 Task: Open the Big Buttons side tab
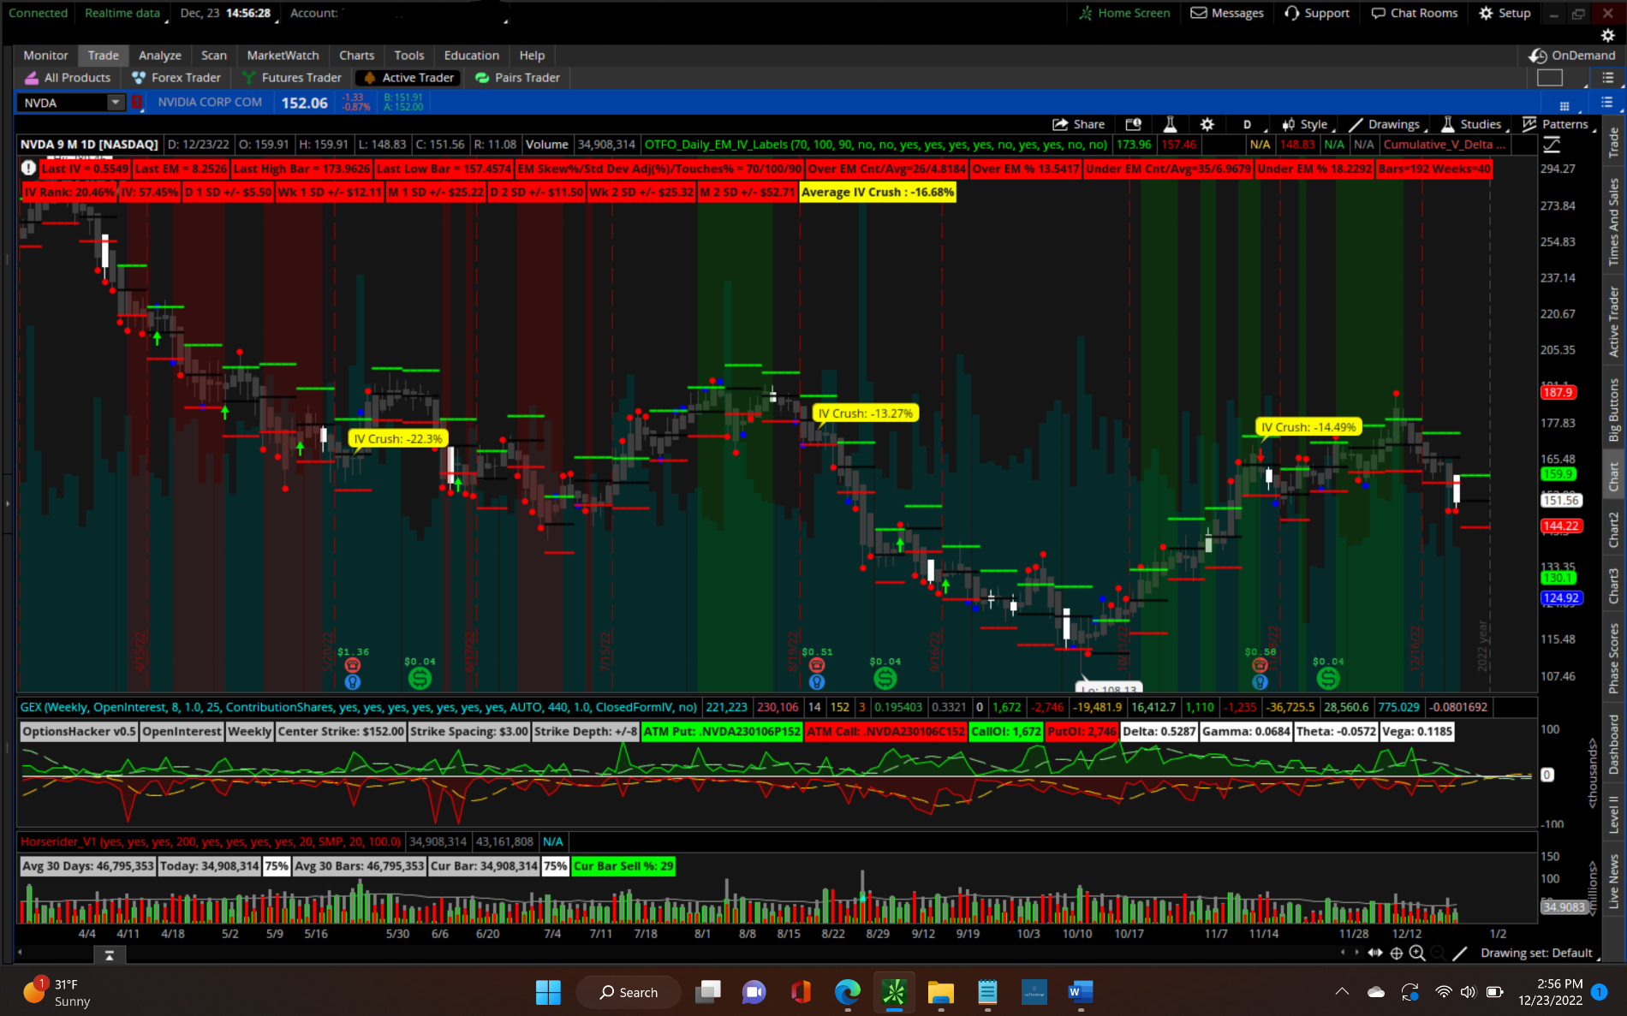click(x=1614, y=410)
